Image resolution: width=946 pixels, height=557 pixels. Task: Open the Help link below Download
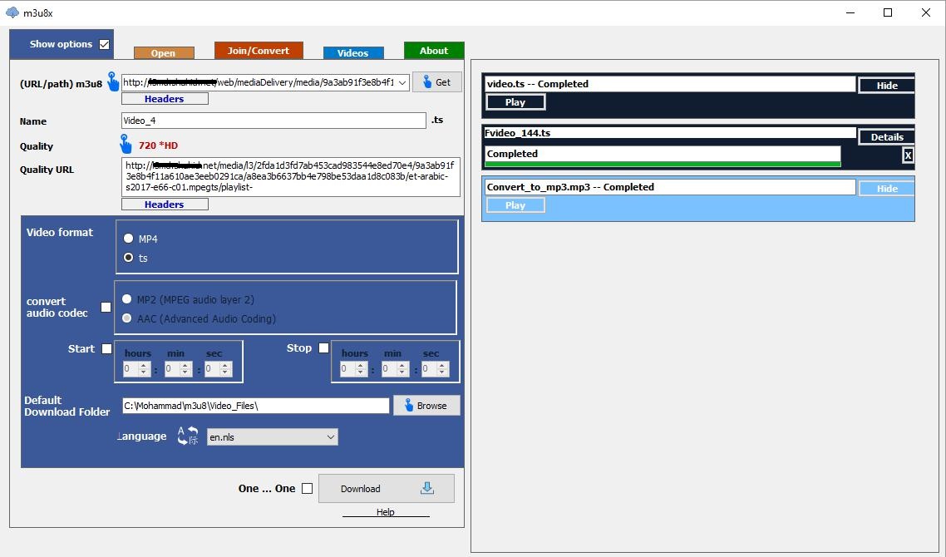click(x=386, y=512)
